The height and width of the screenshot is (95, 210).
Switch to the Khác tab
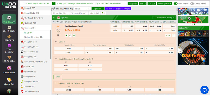click(57, 77)
